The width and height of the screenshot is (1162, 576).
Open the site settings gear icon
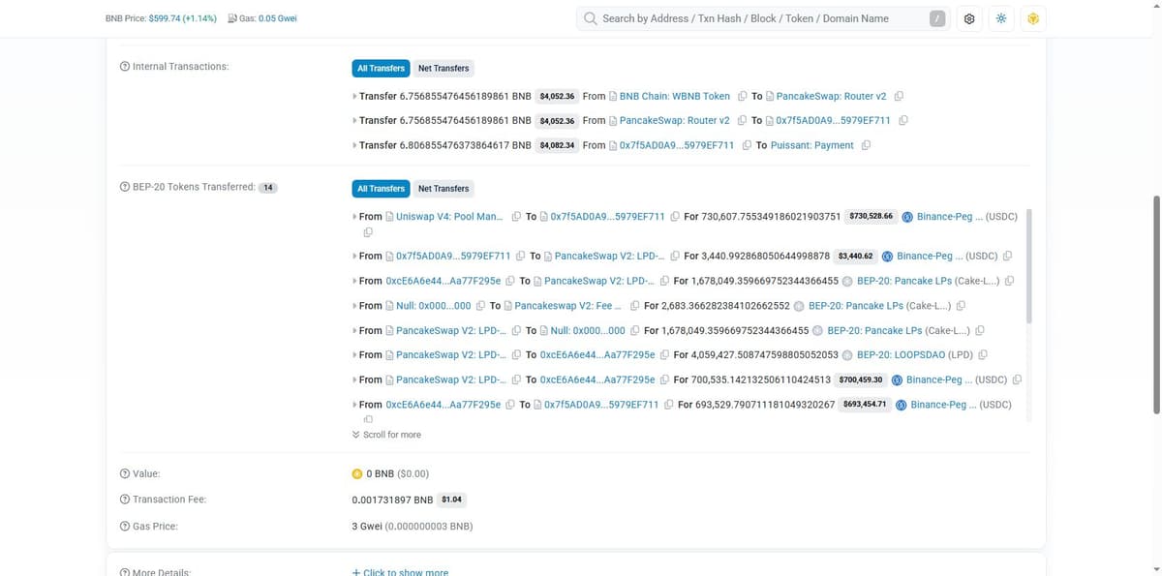tap(969, 19)
